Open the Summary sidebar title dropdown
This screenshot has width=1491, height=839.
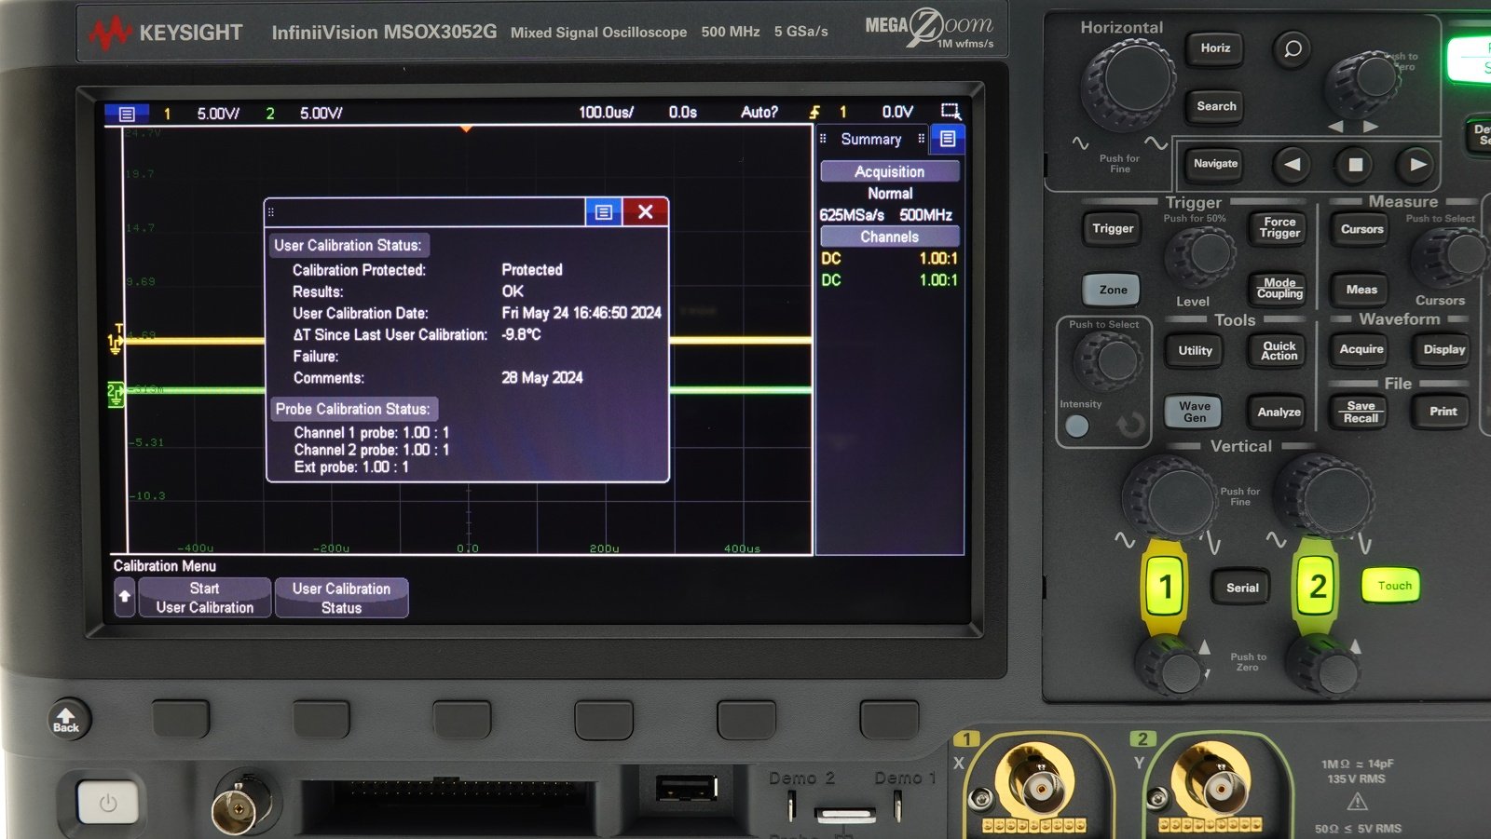(x=871, y=140)
